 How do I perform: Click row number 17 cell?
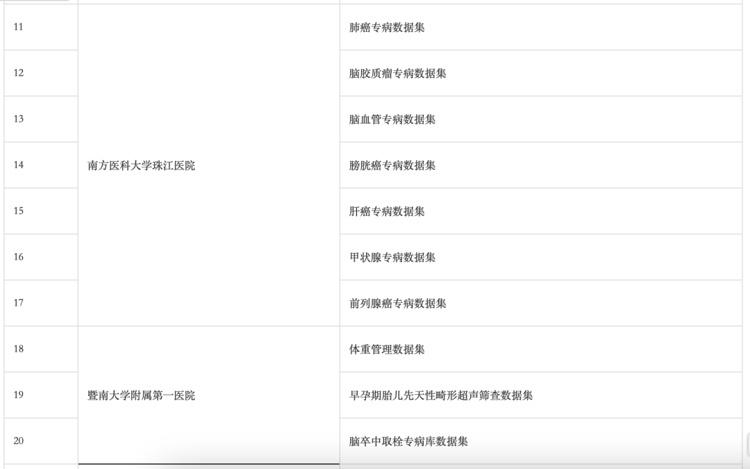tap(19, 302)
